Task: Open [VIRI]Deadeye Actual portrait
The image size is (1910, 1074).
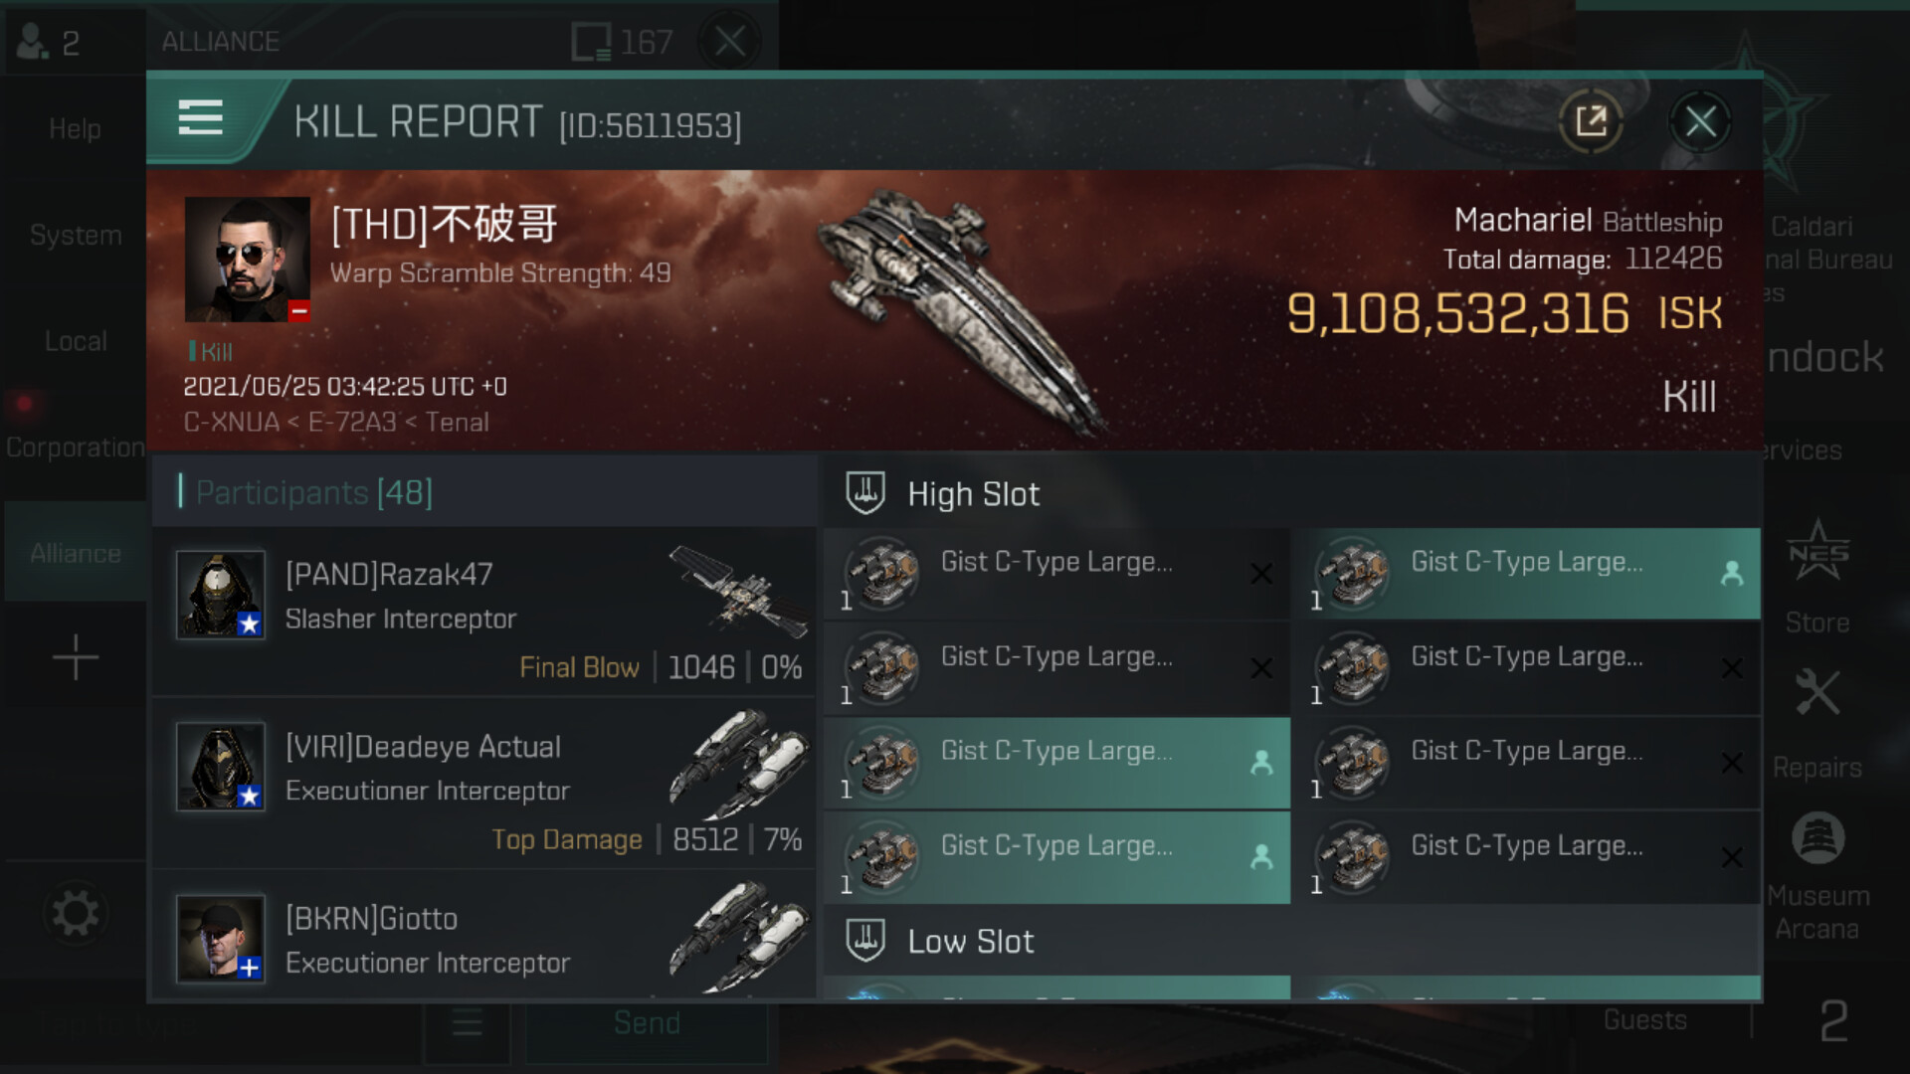Action: pos(221,767)
